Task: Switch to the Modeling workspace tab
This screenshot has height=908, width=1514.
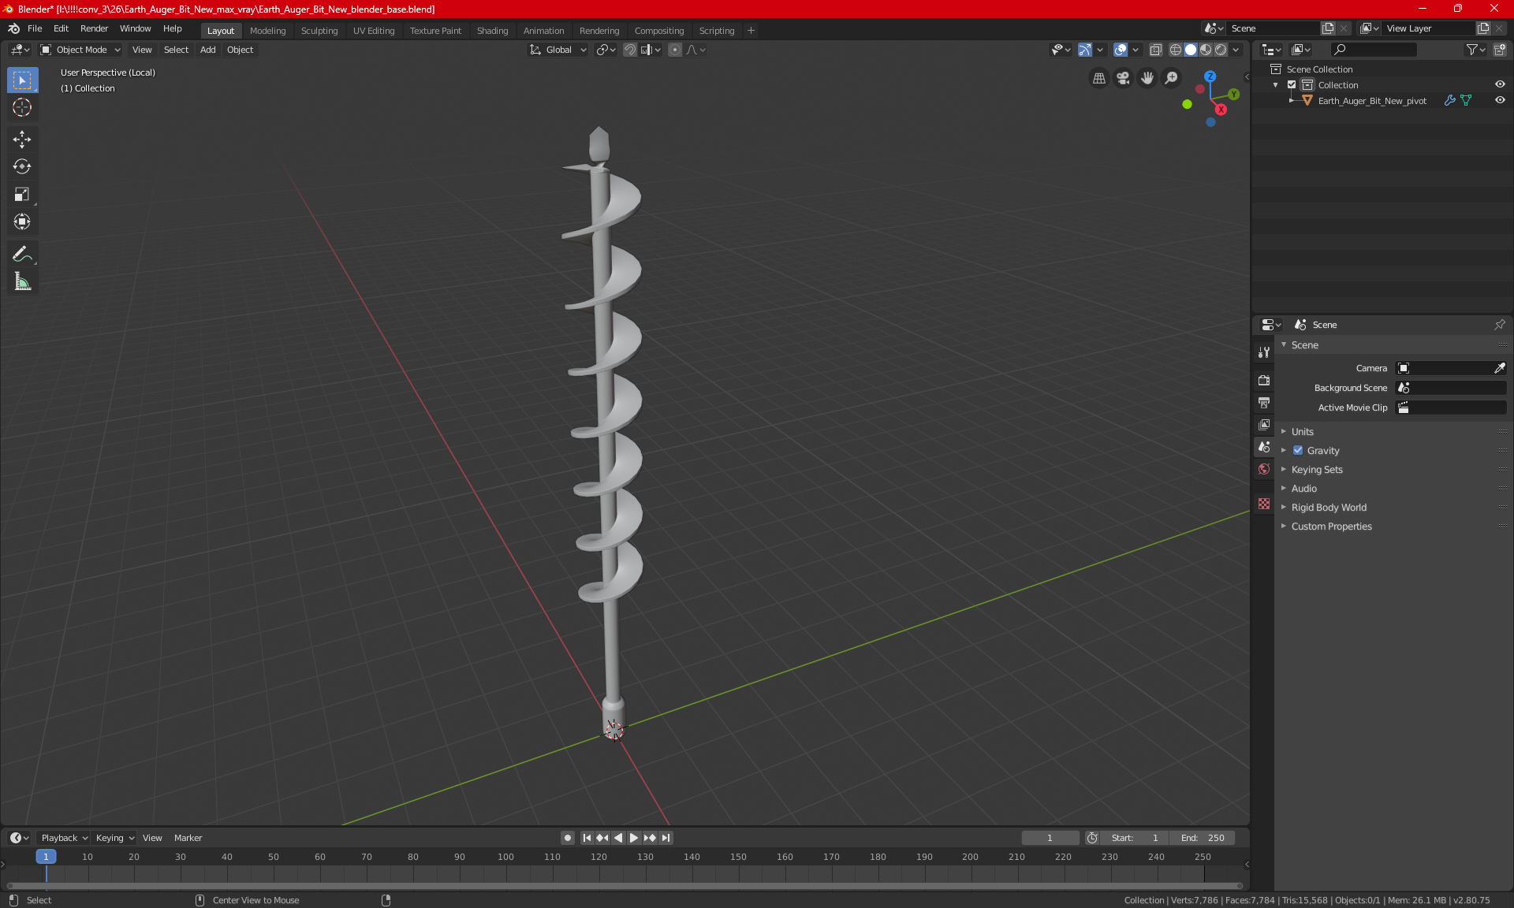Action: (267, 31)
